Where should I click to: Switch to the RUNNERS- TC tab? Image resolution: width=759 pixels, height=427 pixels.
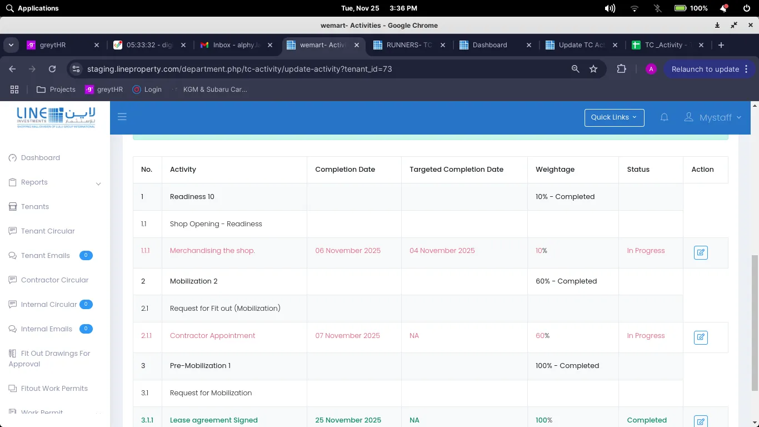click(x=408, y=45)
